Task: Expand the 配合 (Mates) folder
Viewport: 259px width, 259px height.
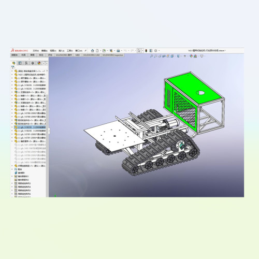Action: (12, 169)
